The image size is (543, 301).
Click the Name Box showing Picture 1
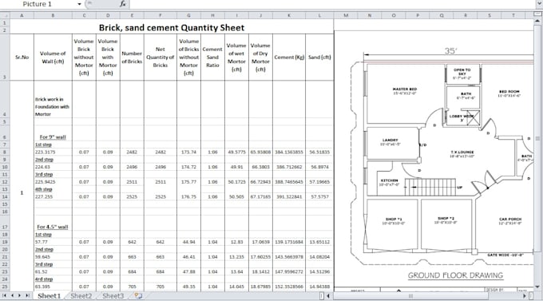38,4
